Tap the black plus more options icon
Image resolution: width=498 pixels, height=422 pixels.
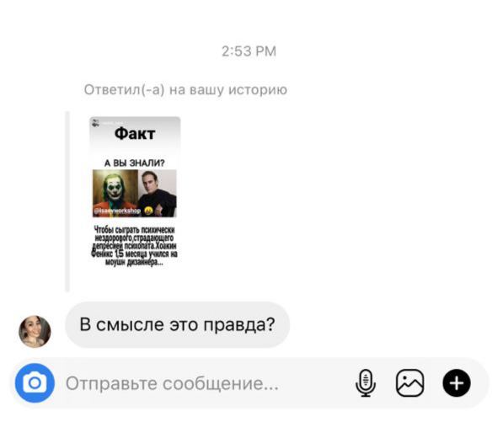pyautogui.click(x=457, y=383)
